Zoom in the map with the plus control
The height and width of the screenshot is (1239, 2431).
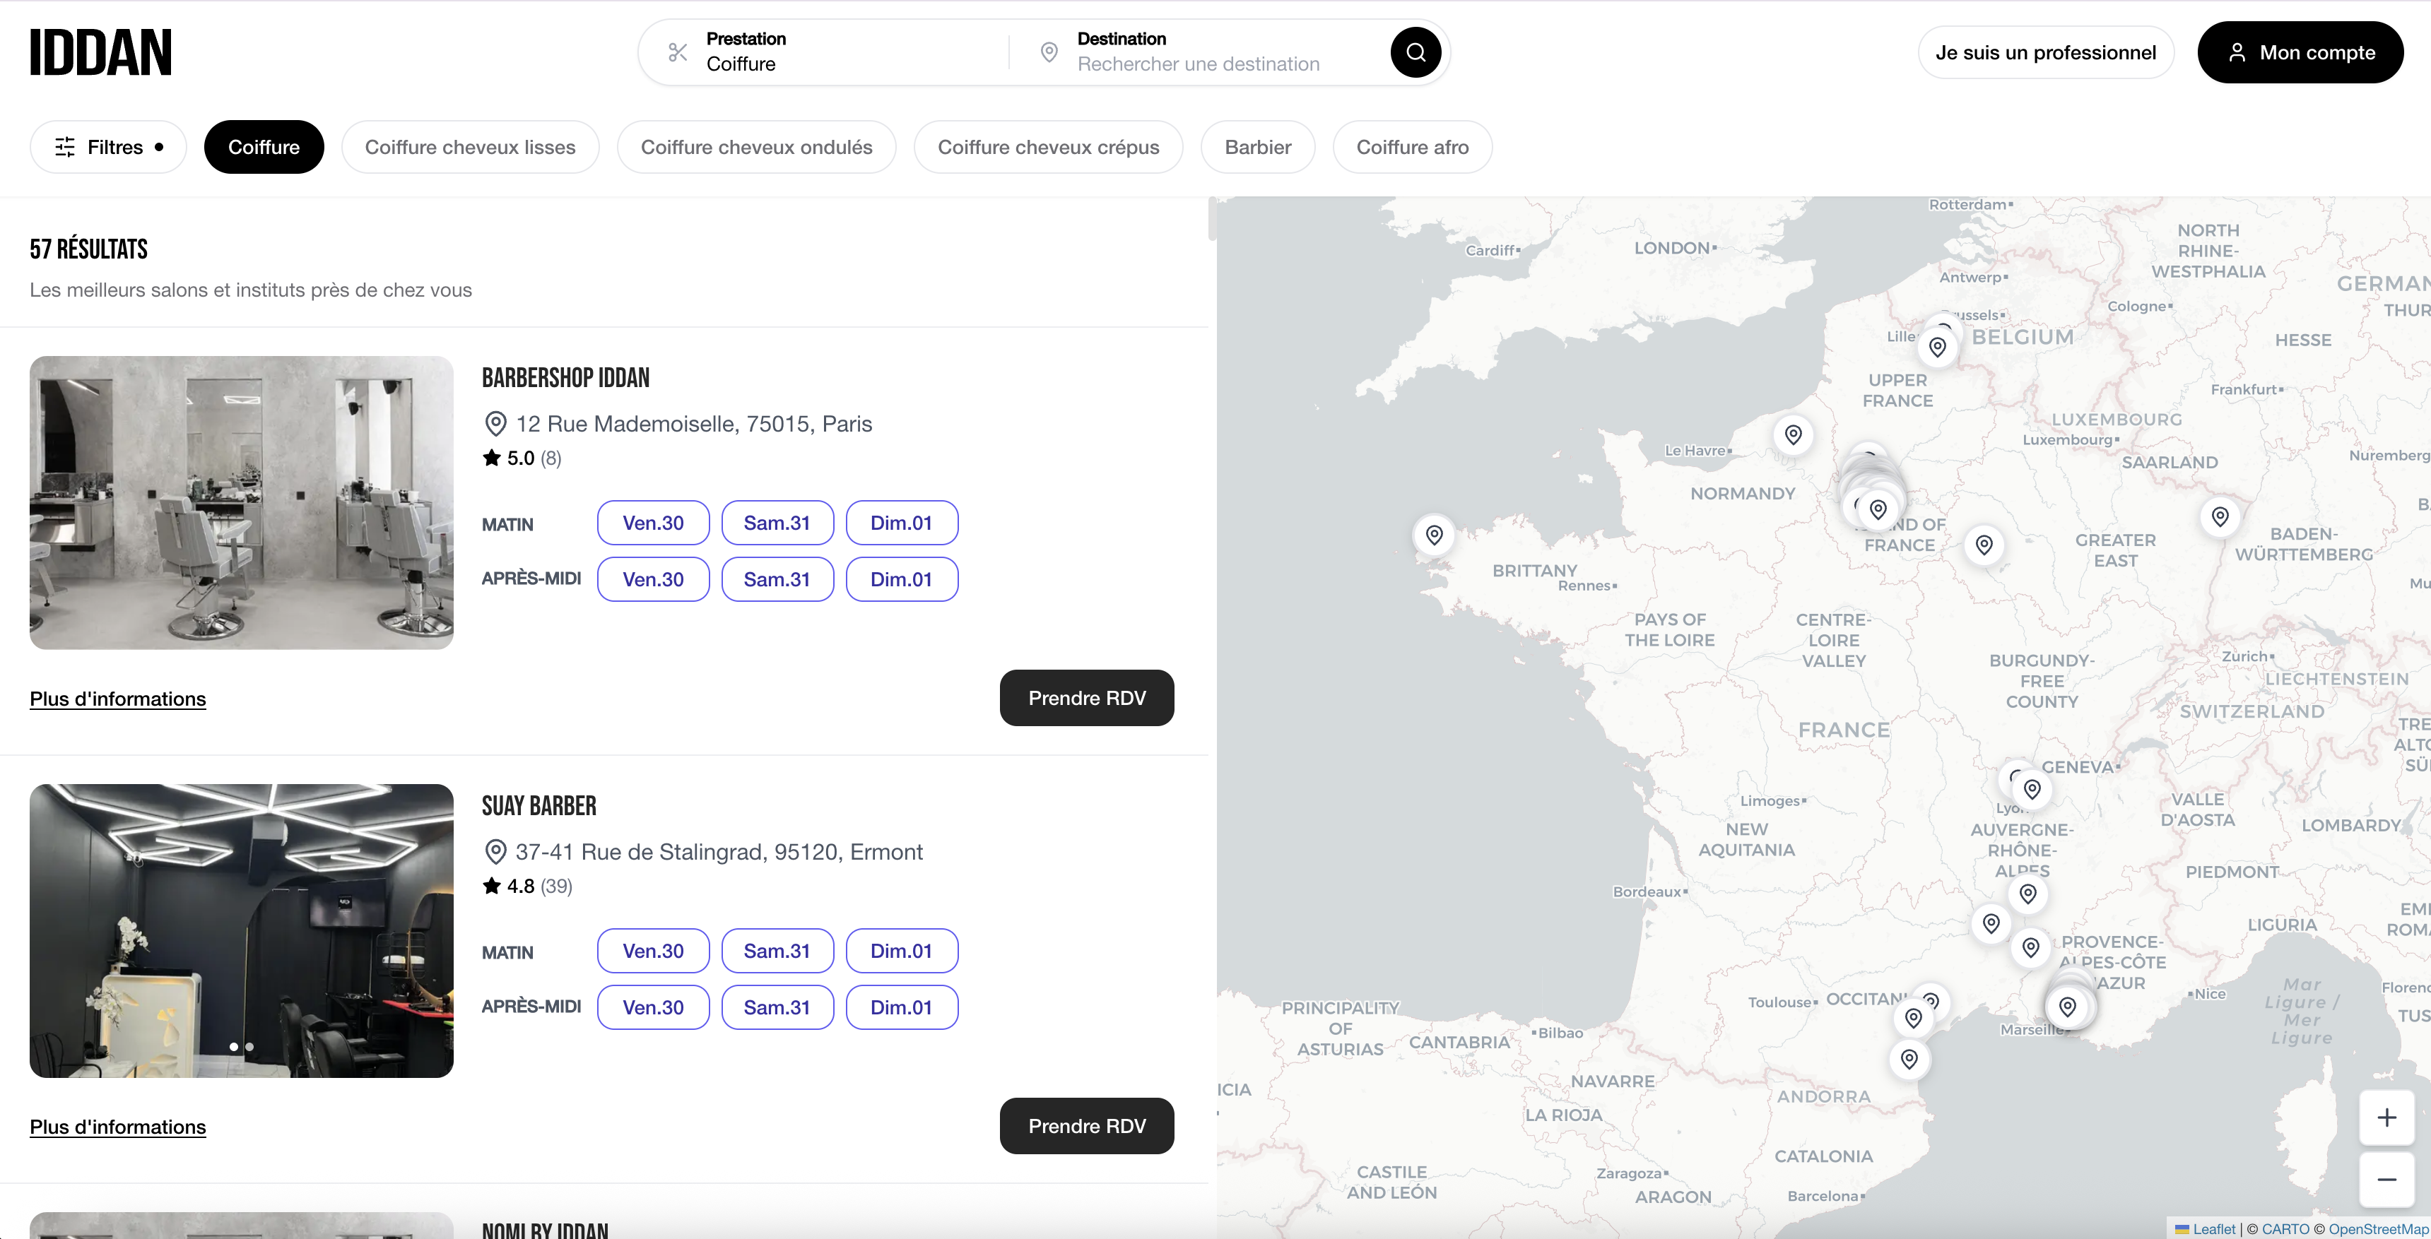pos(2386,1118)
